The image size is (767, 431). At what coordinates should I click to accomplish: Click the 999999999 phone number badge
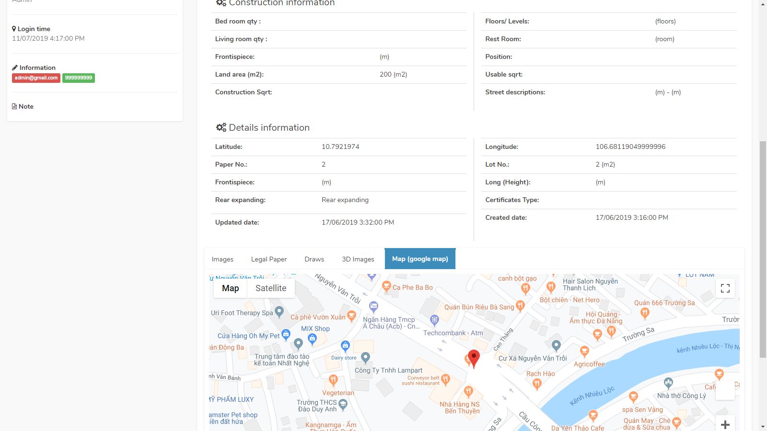click(79, 78)
